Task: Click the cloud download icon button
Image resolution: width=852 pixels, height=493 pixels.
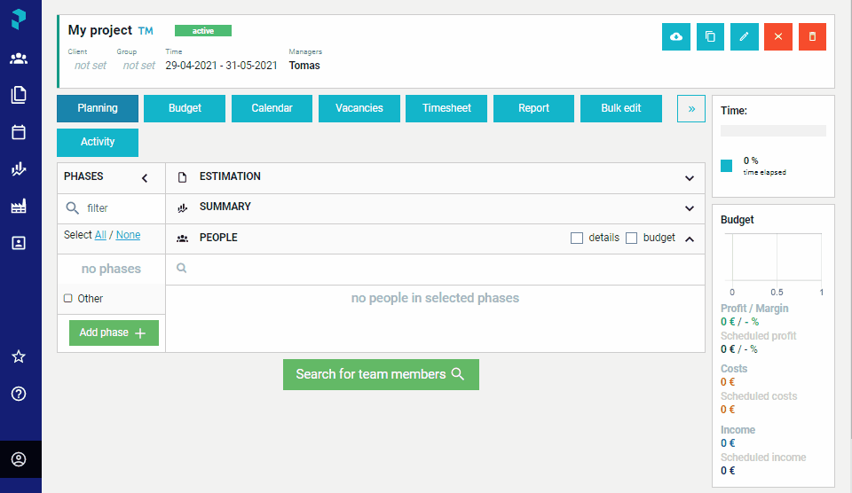Action: [x=676, y=37]
